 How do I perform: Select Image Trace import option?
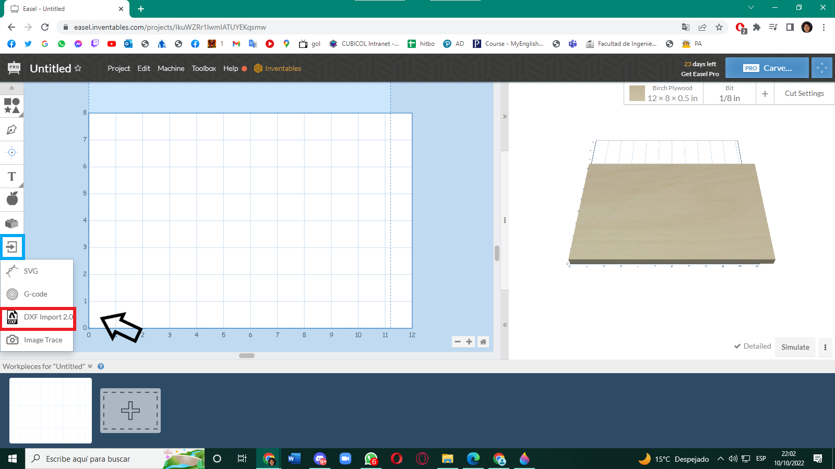click(37, 340)
